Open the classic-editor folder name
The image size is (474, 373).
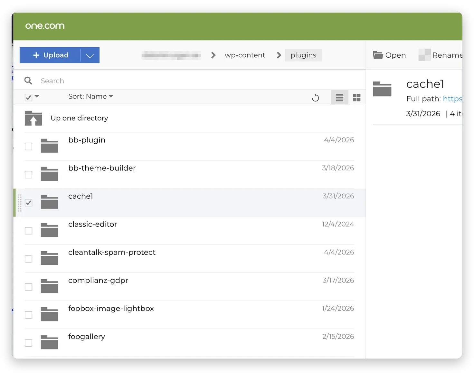[93, 224]
